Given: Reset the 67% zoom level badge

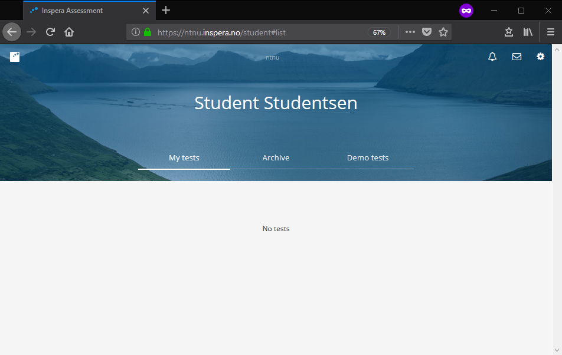Looking at the screenshot, I should pos(379,32).
